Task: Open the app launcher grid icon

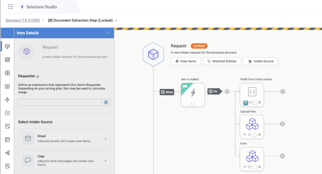Action: point(10,7)
